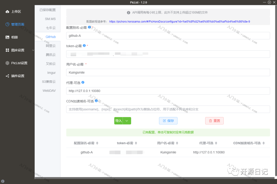Image resolution: width=277 pixels, height=184 pixels.
Task: Click the info icon next to 配置别名-必需
Action: 90,27
